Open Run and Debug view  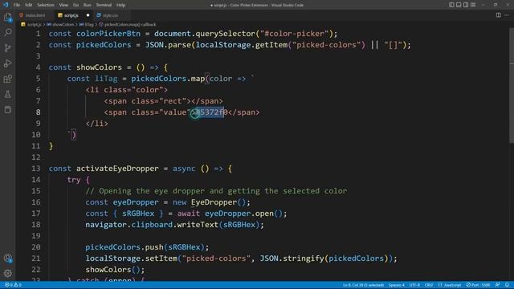click(x=7, y=63)
